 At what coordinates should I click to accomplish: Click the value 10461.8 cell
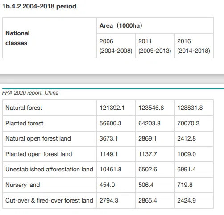pos(116,170)
